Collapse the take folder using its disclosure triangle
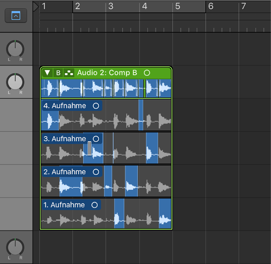The width and height of the screenshot is (271, 264). 47,73
